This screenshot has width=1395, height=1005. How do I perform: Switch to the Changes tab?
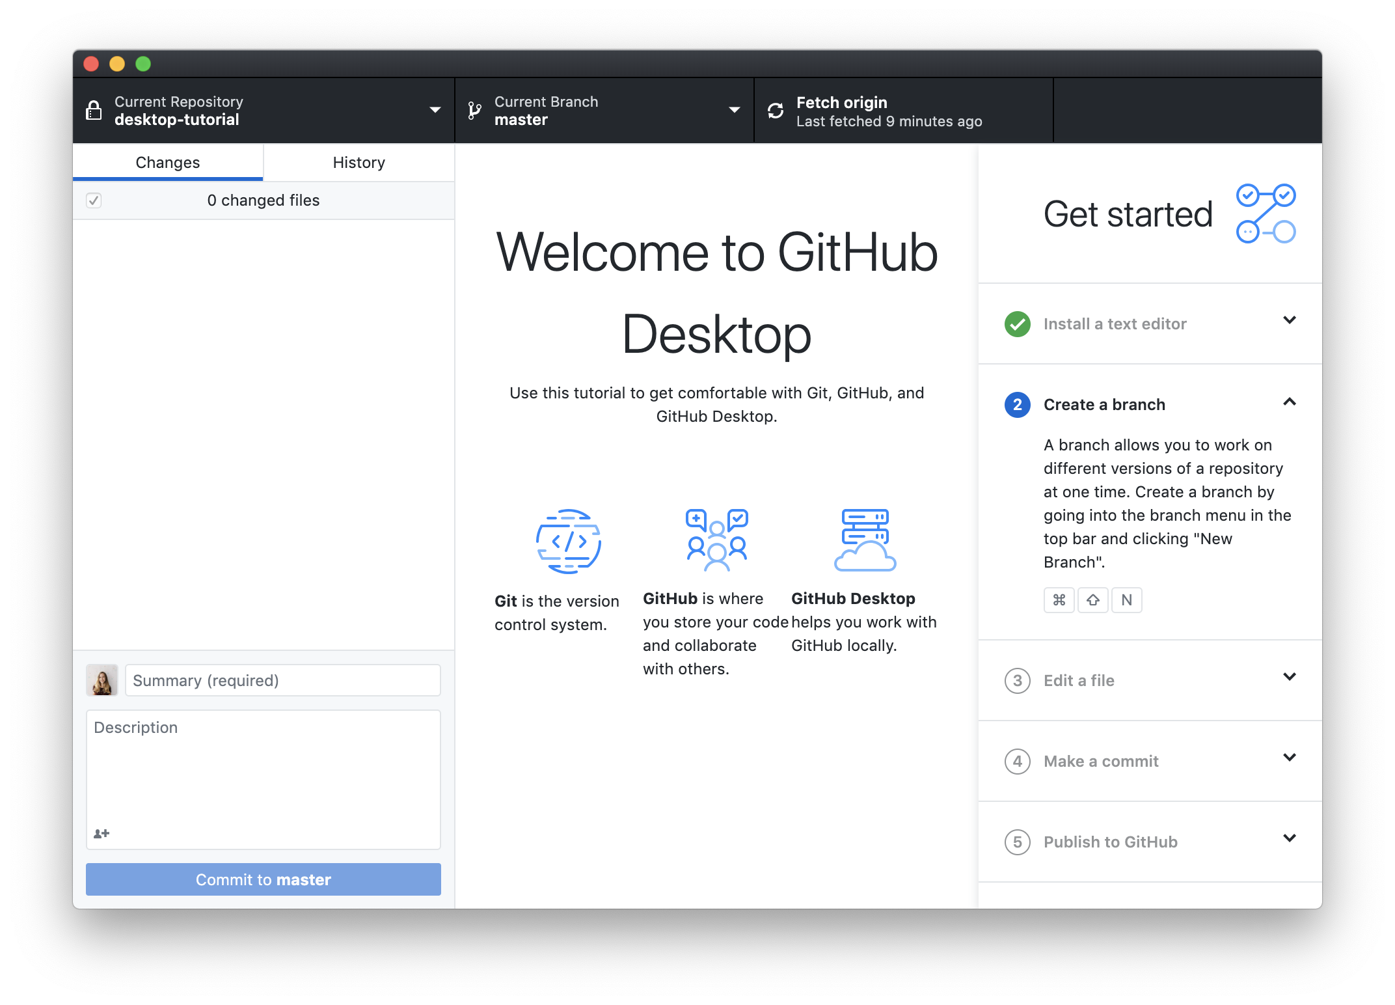point(168,163)
